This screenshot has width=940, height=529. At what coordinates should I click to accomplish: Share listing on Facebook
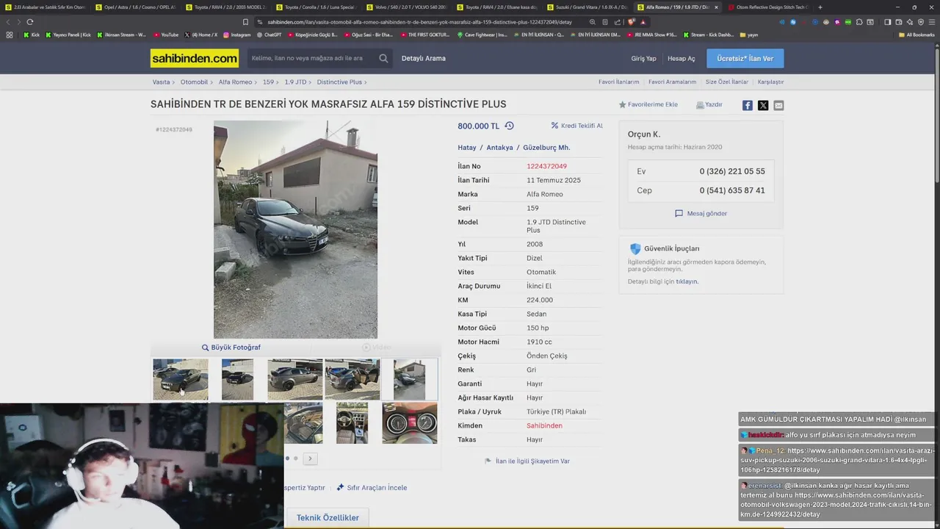pos(748,105)
